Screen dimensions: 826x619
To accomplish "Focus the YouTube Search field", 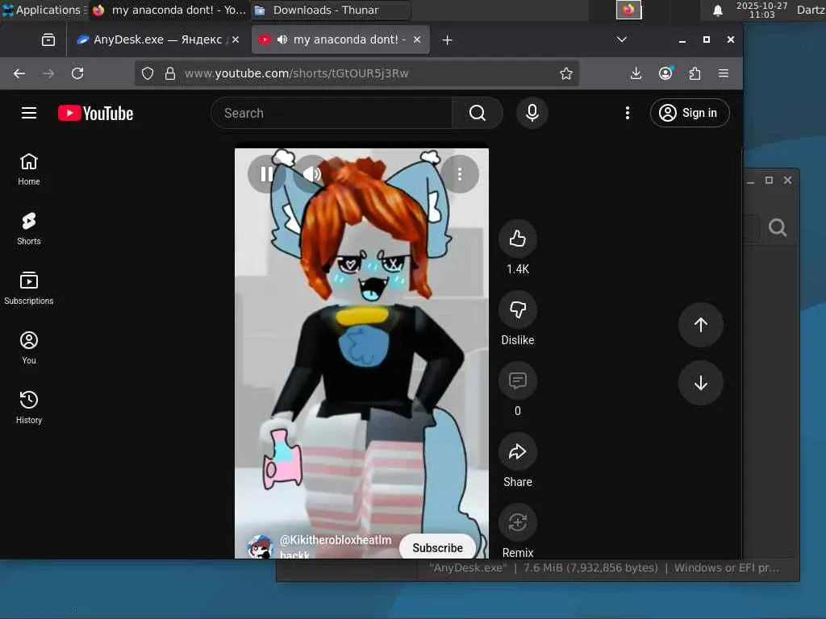I will tap(332, 113).
